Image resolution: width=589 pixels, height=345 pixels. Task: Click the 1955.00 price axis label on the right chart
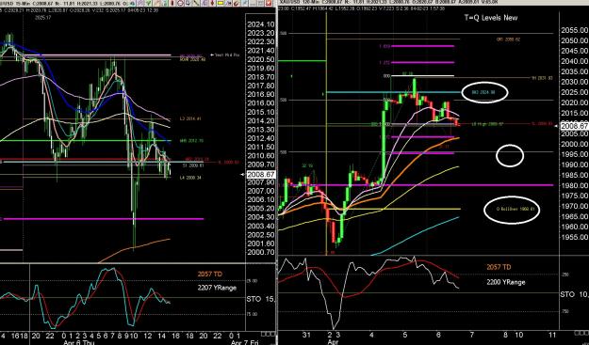574,237
